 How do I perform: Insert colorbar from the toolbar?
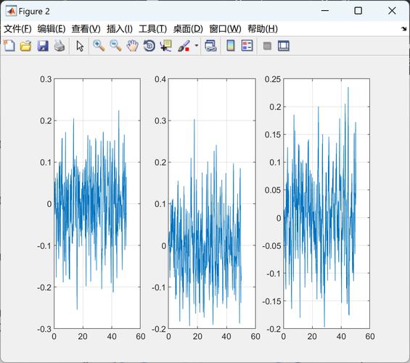coord(230,46)
